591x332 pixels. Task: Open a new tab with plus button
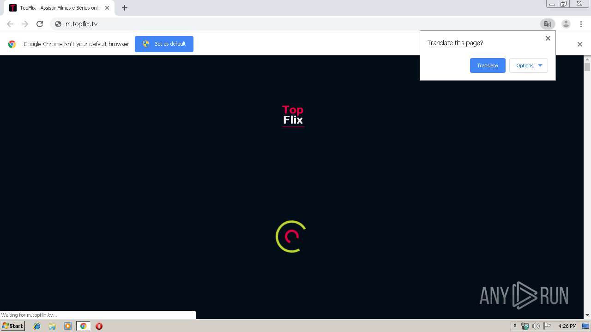pyautogui.click(x=125, y=8)
